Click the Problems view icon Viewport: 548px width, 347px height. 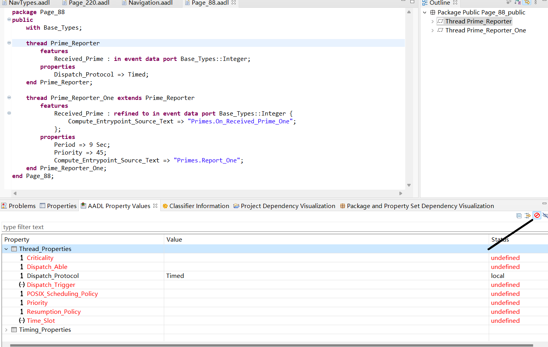pos(4,206)
